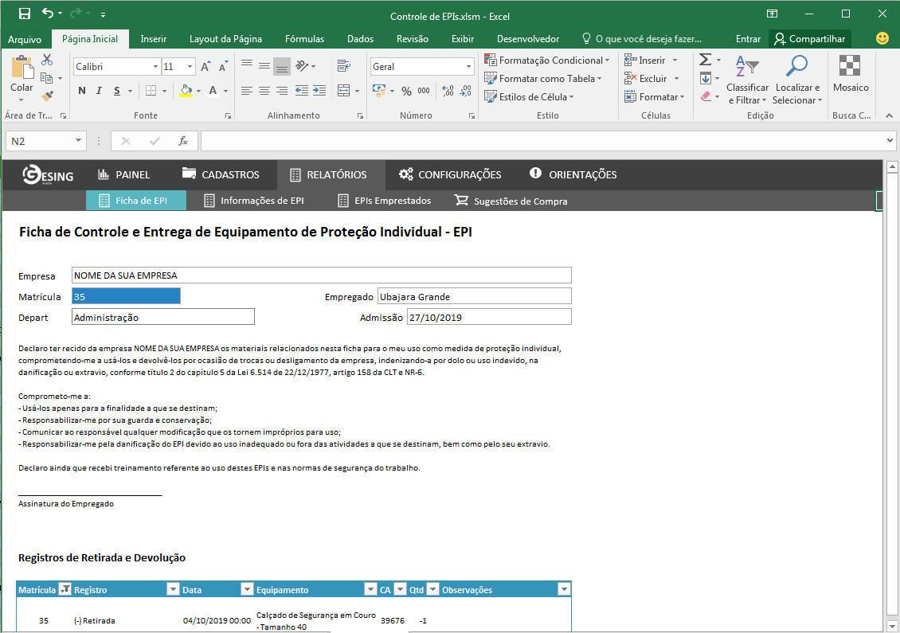This screenshot has width=900, height=633.
Task: Open the Equipamento column filter dropdown
Action: pos(370,589)
